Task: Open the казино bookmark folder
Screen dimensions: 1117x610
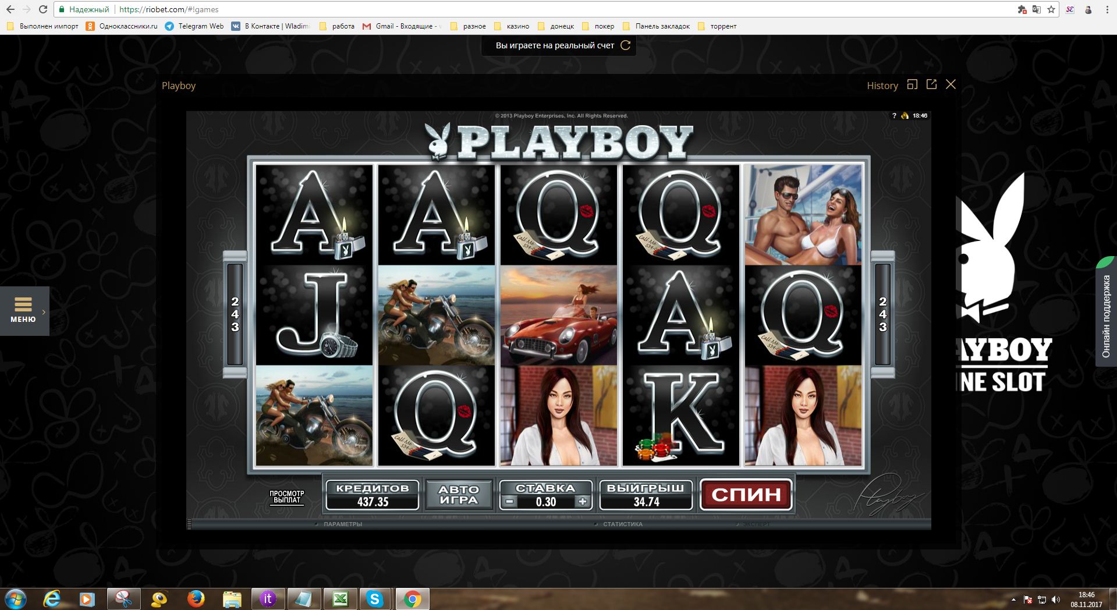Action: pos(512,26)
